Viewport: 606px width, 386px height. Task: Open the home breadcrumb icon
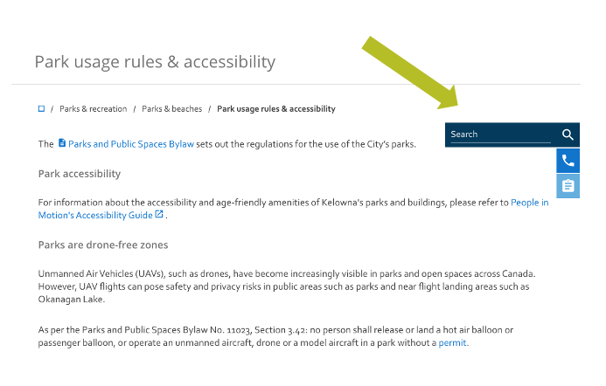point(41,109)
